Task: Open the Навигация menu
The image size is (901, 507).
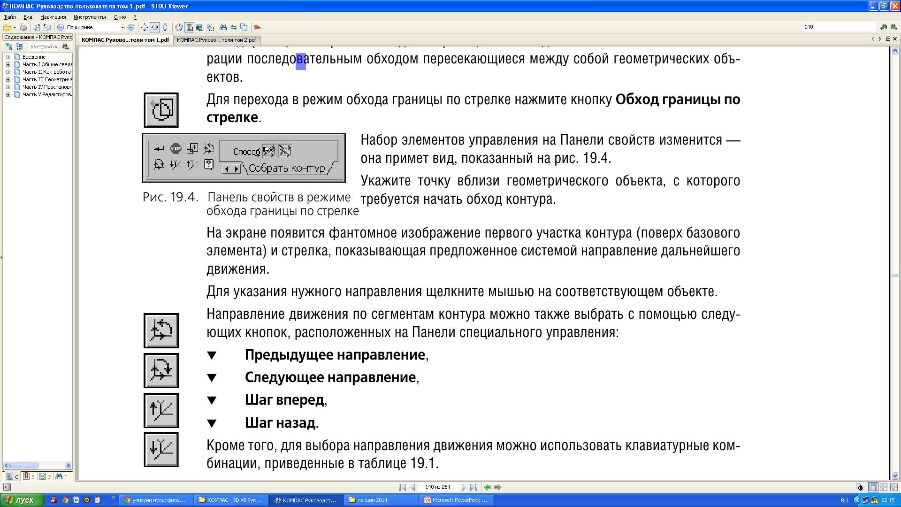Action: (x=53, y=17)
